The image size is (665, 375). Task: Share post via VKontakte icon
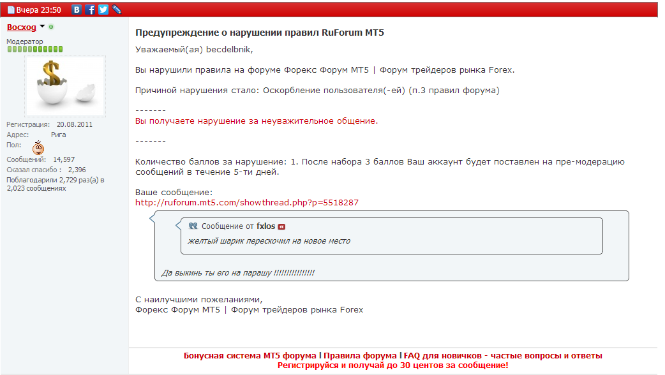point(77,10)
